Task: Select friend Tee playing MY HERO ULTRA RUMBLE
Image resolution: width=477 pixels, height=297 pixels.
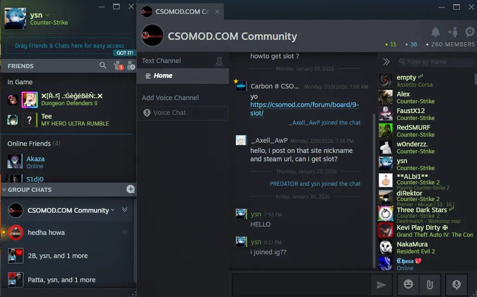Action: [68, 120]
